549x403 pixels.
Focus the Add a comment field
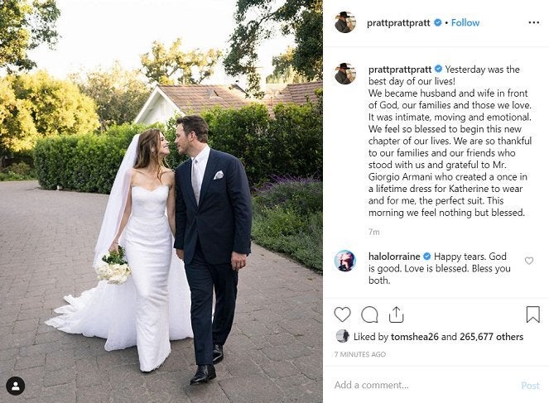(424, 385)
